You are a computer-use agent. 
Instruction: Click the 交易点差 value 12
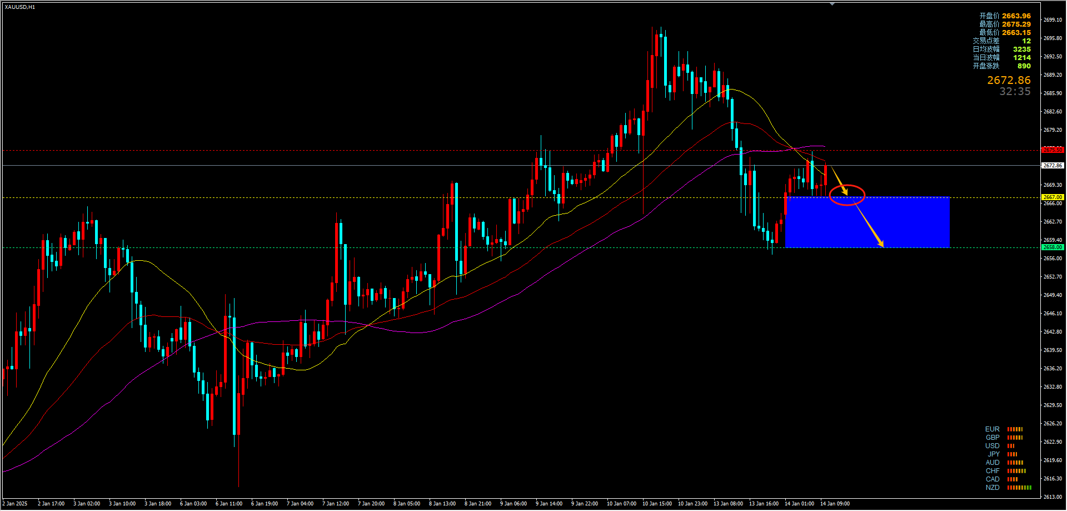point(1026,41)
